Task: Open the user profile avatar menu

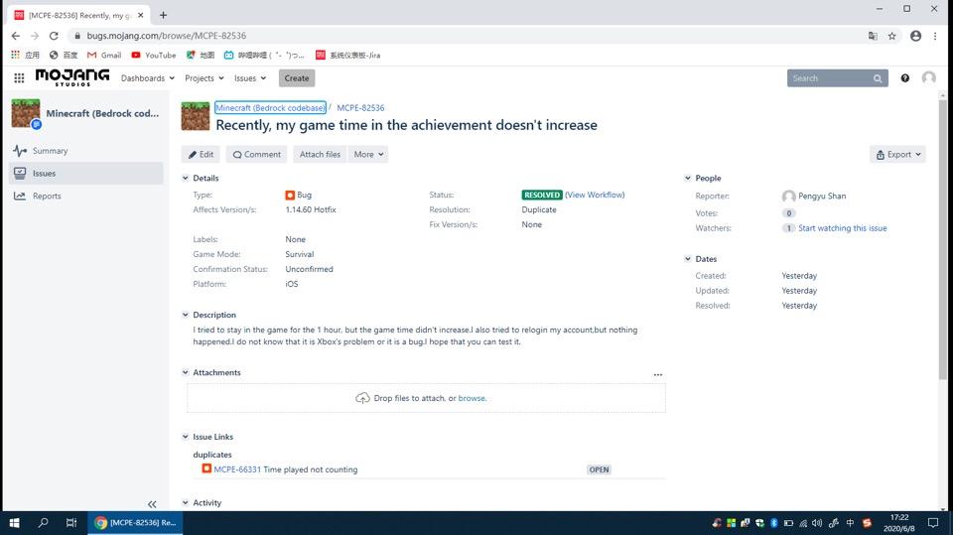Action: 928,78
